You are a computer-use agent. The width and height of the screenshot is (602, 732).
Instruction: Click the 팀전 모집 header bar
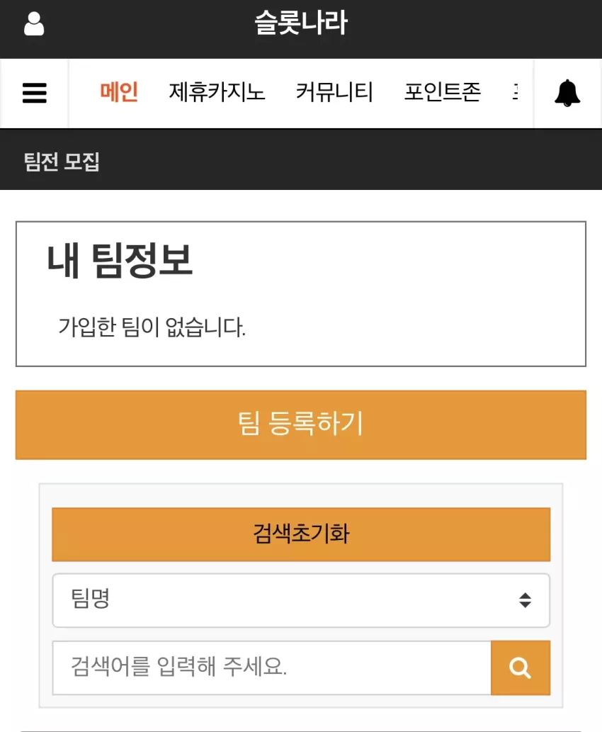301,160
